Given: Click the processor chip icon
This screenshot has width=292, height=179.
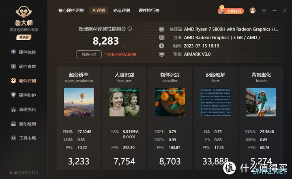Looking at the screenshot, I should pos(162,29).
